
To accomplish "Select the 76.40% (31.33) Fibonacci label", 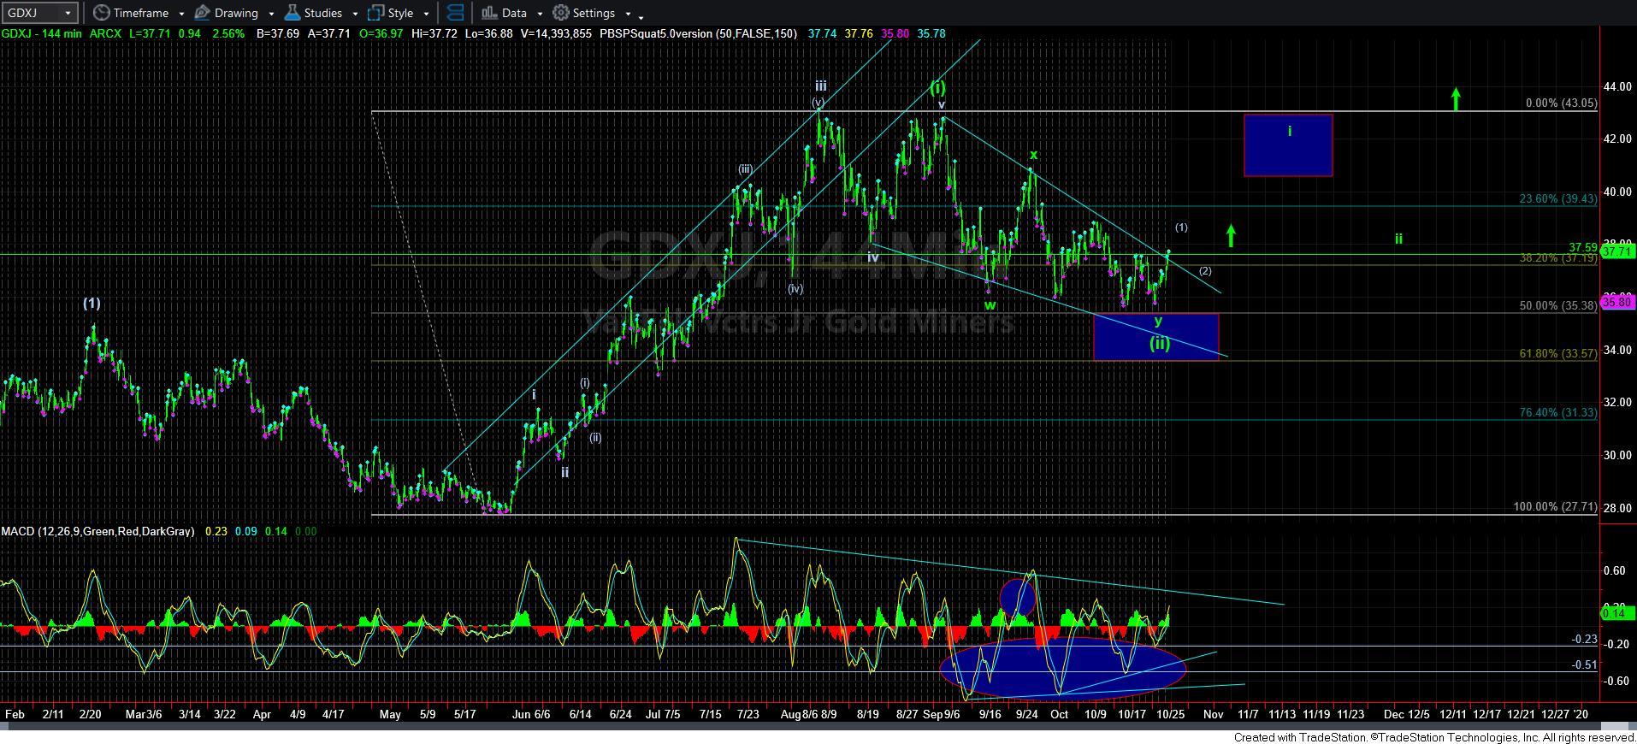I will point(1557,412).
